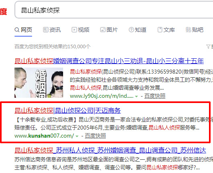Click the 视频 play icon
Image resolution: width=213 pixels, height=173 pixels.
(74, 30)
